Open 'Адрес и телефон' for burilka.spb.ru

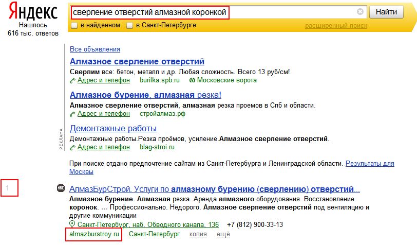coord(104,80)
